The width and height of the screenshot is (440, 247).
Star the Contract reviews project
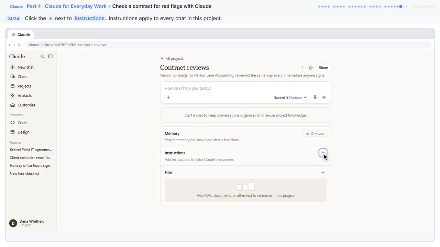[x=311, y=68]
